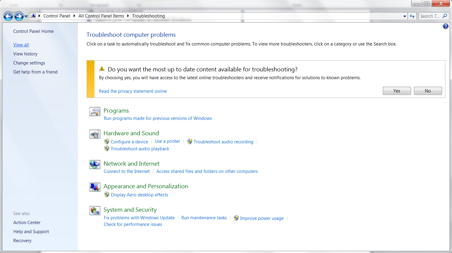Expand the arrow after All Control Panel Items
This screenshot has width=452, height=253.
coord(128,16)
